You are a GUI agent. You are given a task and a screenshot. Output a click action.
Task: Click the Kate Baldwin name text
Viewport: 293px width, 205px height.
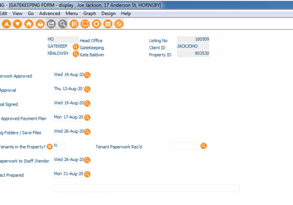92,55
